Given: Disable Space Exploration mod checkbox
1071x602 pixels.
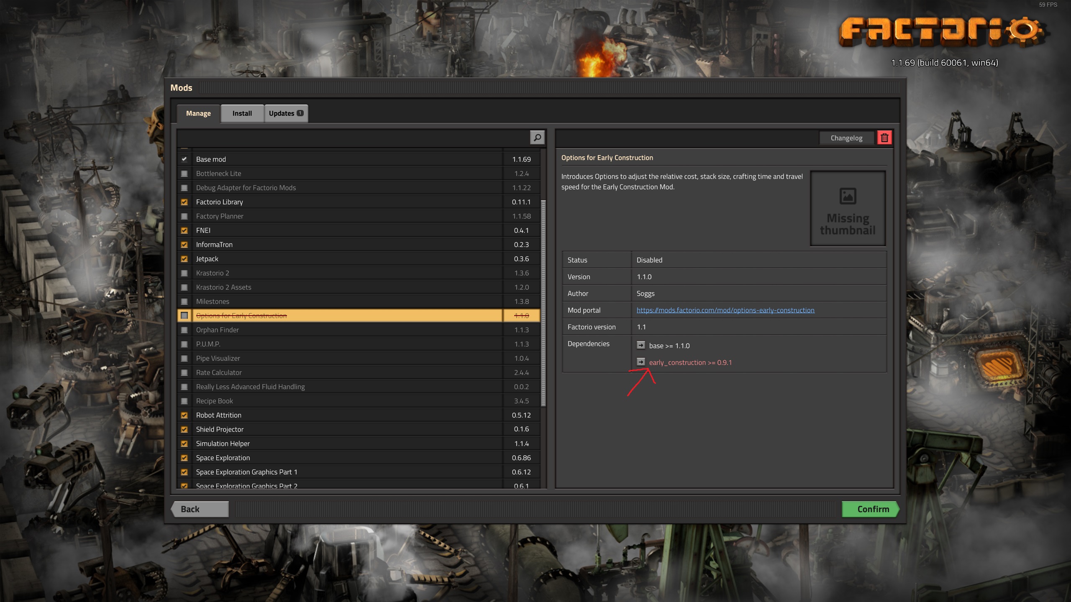Looking at the screenshot, I should tap(184, 458).
